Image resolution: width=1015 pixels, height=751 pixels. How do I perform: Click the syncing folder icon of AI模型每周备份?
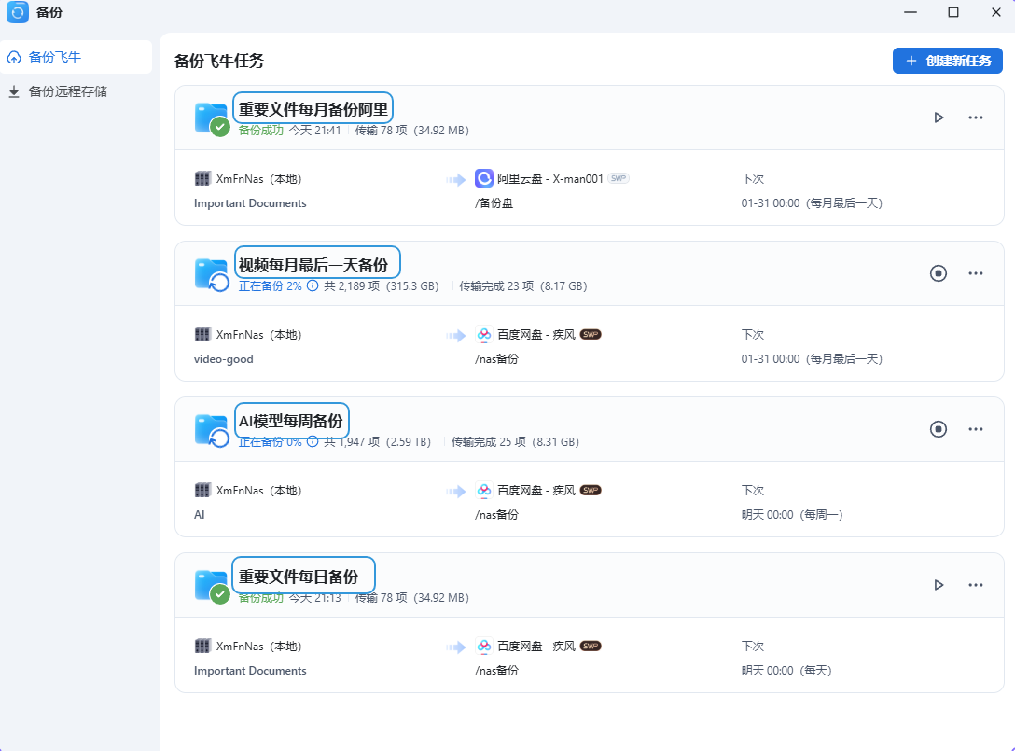pyautogui.click(x=212, y=430)
